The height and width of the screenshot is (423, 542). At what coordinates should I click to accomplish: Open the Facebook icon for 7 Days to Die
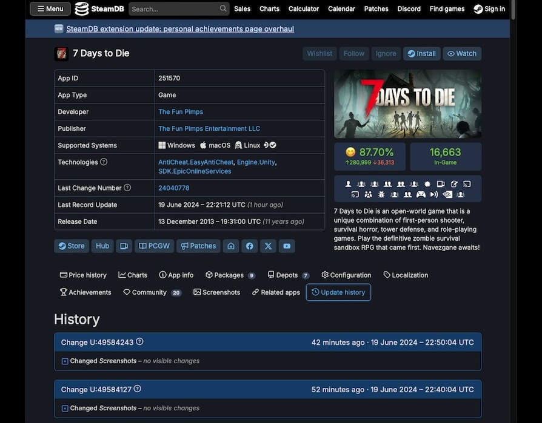pos(249,246)
